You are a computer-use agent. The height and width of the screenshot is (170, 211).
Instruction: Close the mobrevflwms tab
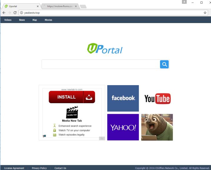coord(76,6)
